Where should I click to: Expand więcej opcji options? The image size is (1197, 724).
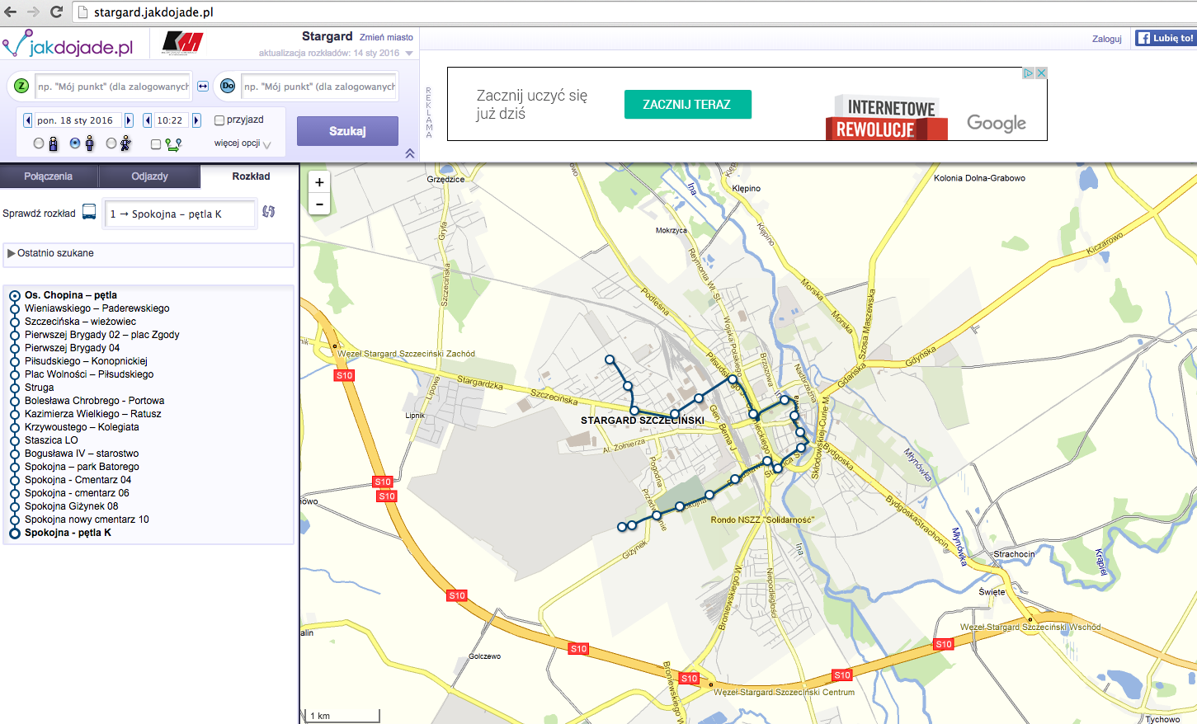pyautogui.click(x=243, y=143)
